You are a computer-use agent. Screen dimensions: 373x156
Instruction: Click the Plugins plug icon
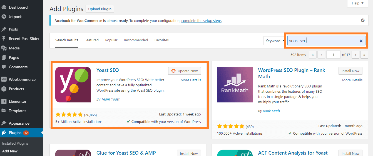point(4,133)
